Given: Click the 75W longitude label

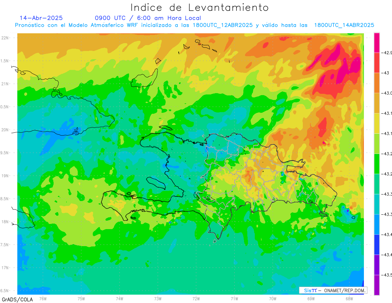Looking at the screenshot, I should coord(81,299).
